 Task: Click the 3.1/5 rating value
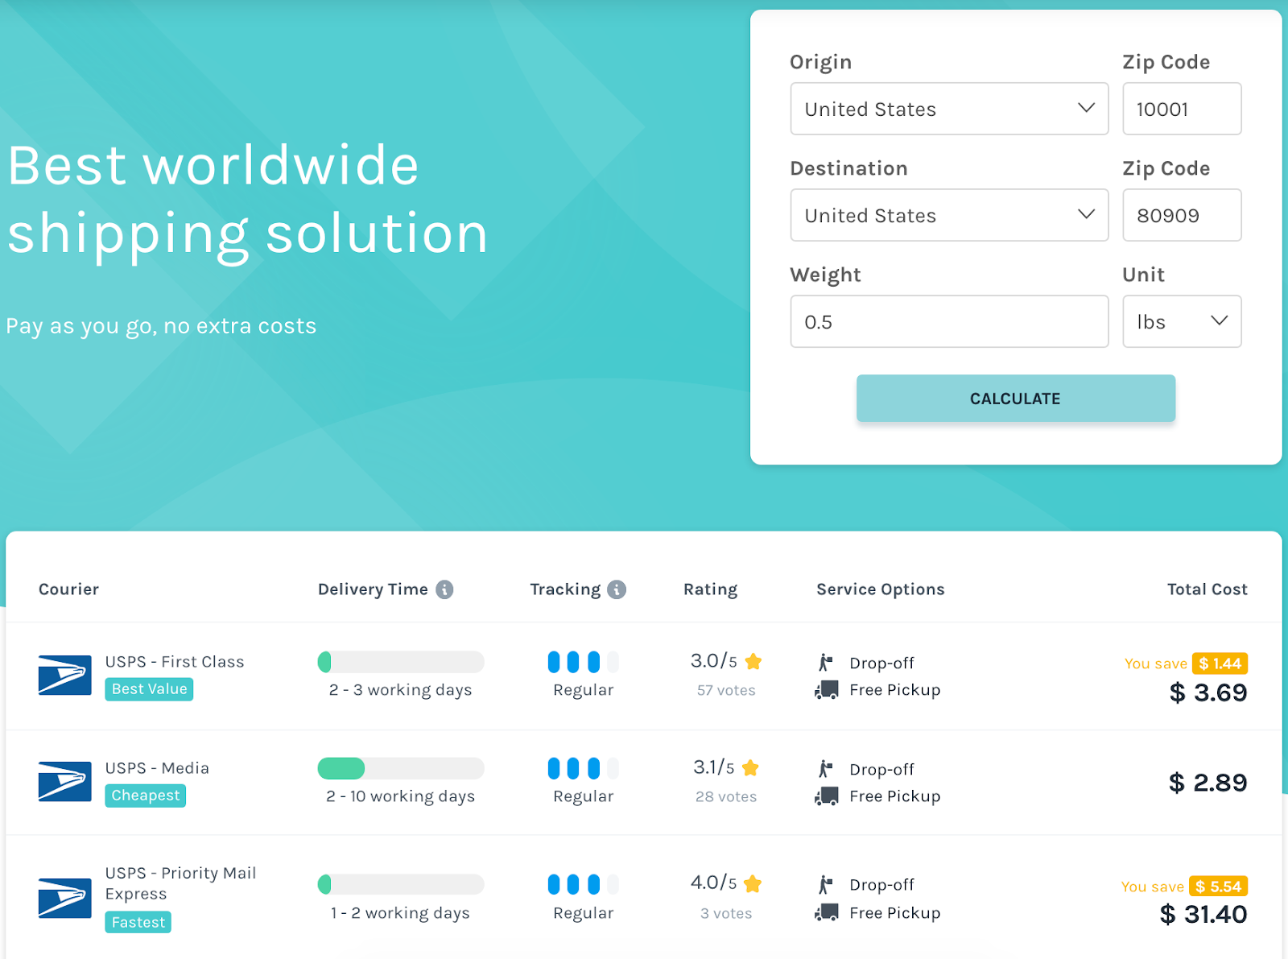coord(714,767)
